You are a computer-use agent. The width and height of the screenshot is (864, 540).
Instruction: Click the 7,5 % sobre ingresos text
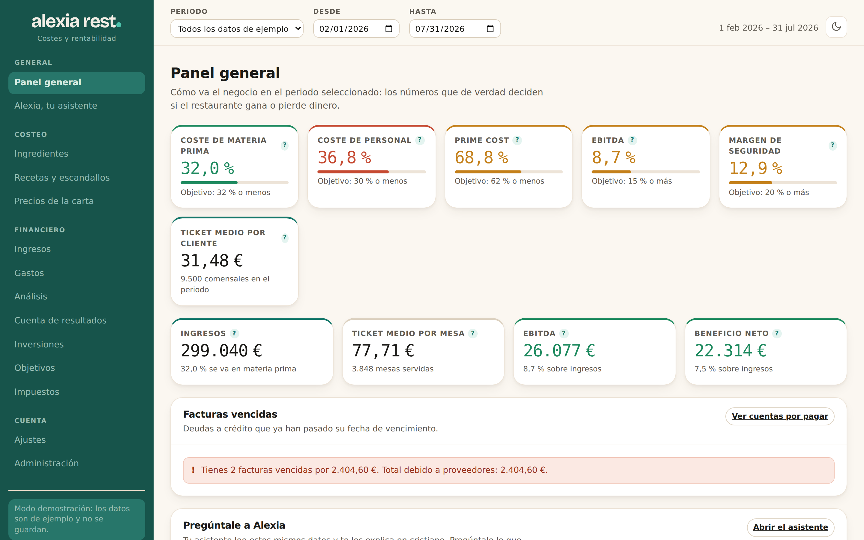click(x=734, y=369)
